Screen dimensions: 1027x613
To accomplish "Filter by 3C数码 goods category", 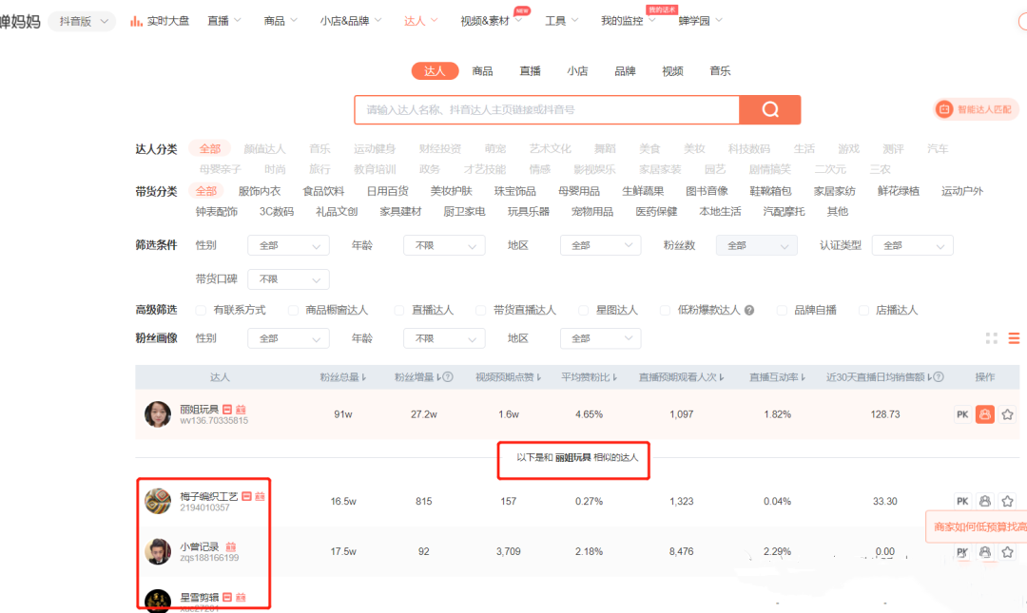I will tap(277, 212).
